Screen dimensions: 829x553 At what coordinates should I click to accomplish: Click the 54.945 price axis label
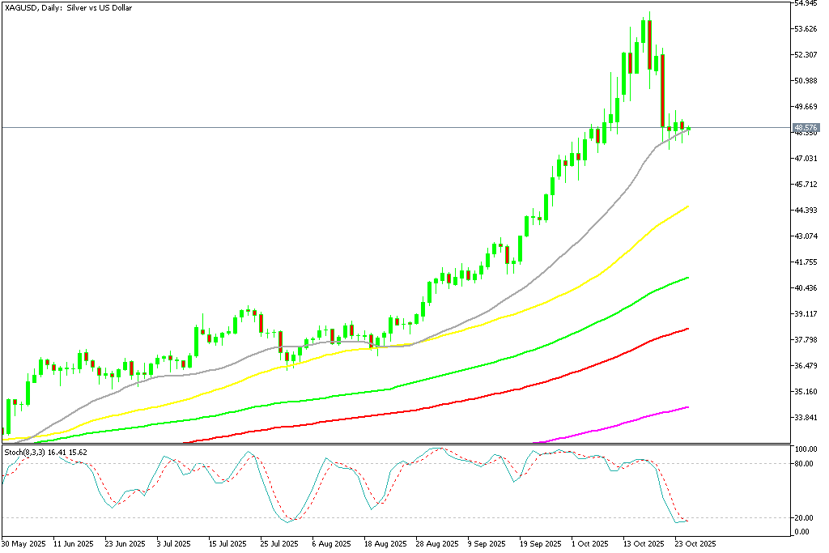(806, 3)
